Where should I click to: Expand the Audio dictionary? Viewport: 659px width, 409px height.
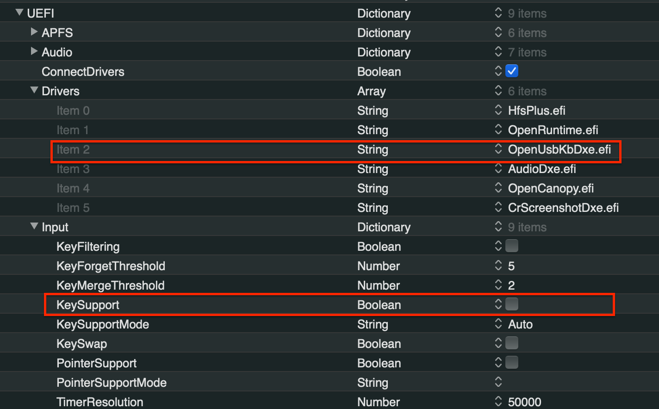pos(34,51)
